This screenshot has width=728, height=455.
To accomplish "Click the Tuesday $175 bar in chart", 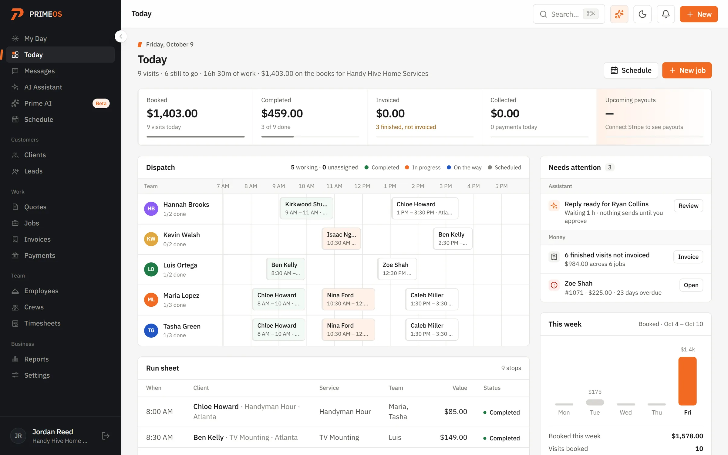I will click(x=595, y=402).
